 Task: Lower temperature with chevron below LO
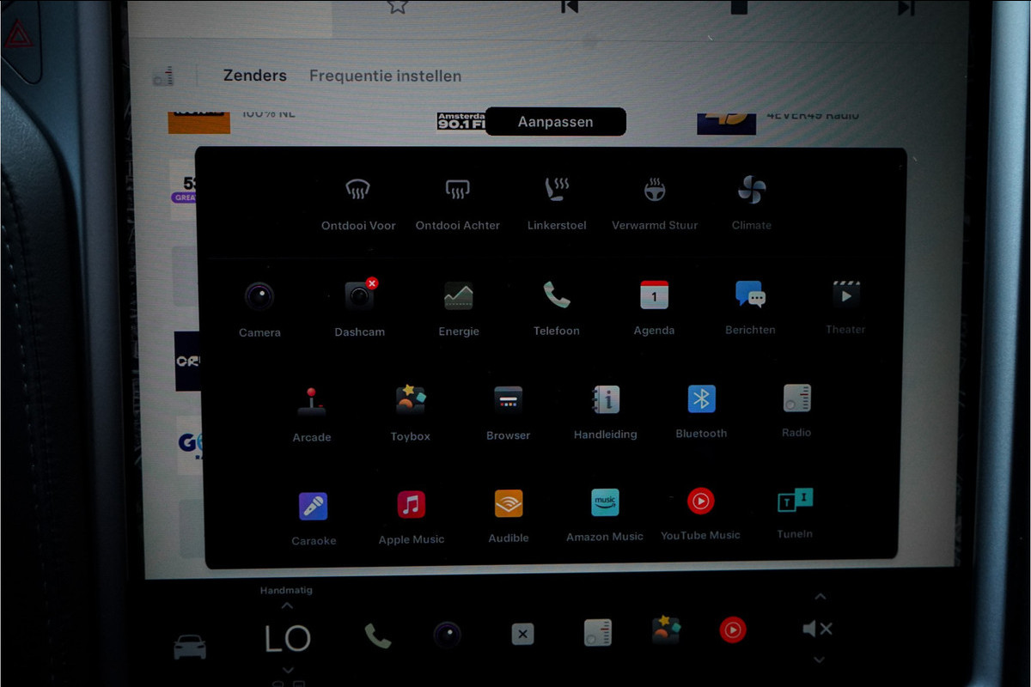click(288, 669)
